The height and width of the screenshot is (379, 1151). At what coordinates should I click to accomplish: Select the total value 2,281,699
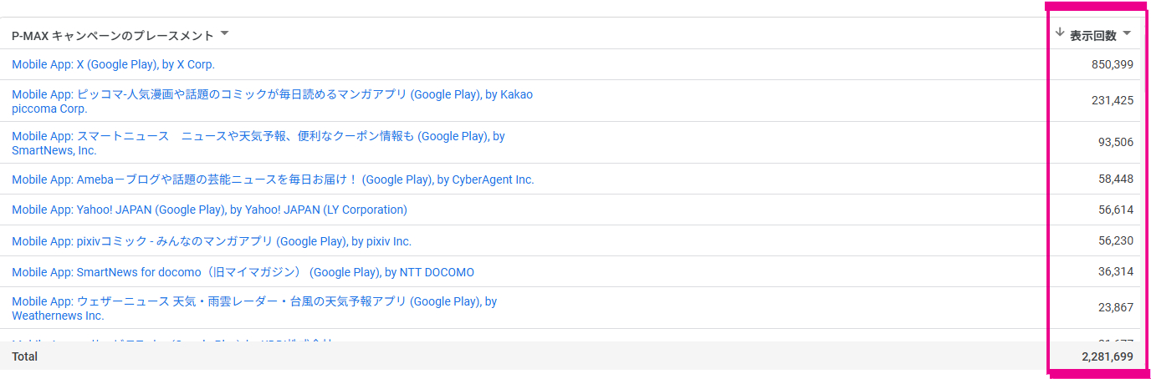(x=1108, y=356)
